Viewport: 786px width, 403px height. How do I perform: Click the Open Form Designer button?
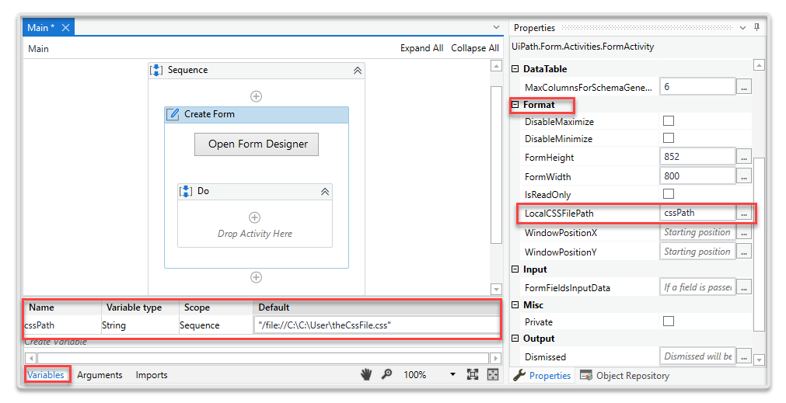pyautogui.click(x=257, y=144)
